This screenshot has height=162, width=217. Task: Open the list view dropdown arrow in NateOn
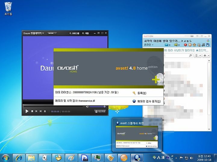coord(200,56)
